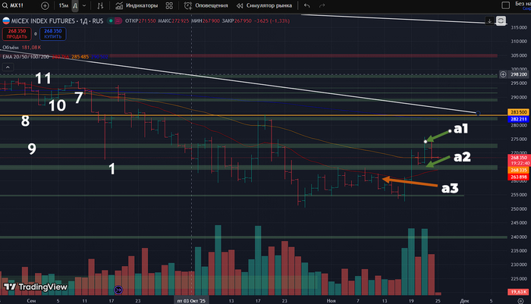Add an alert at price 298 200
Image resolution: width=531 pixels, height=304 pixels.
(504, 74)
